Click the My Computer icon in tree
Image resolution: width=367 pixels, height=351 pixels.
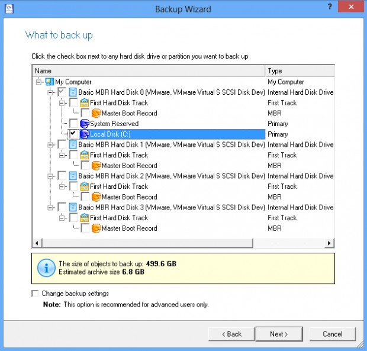pyautogui.click(x=49, y=82)
